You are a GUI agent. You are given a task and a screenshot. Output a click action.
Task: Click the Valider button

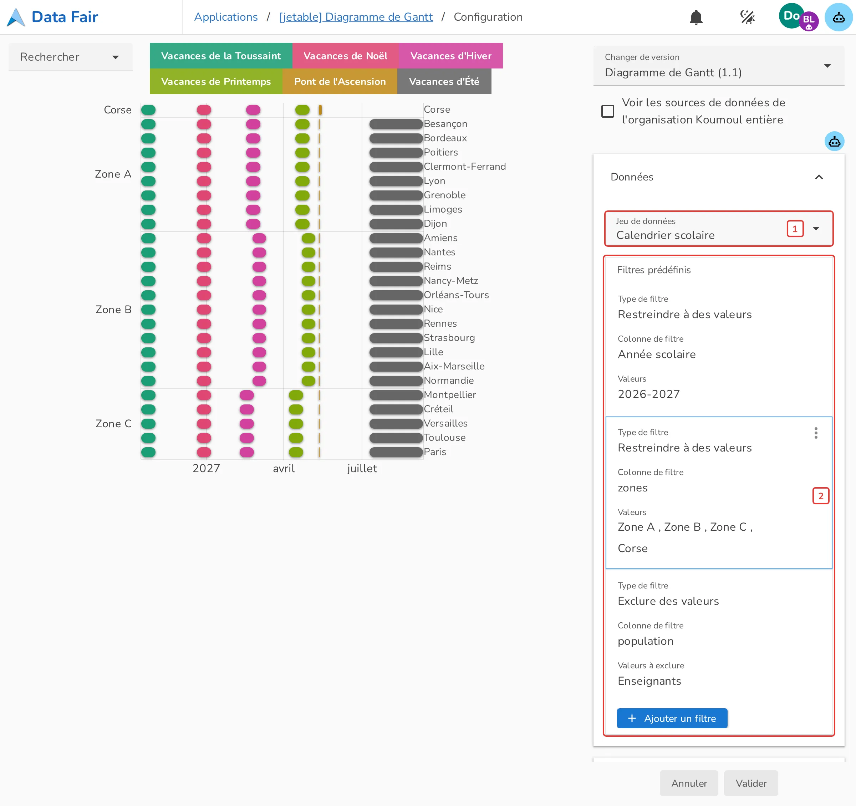click(750, 783)
